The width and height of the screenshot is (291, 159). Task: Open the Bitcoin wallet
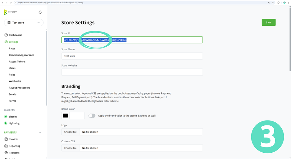[x=13, y=117]
